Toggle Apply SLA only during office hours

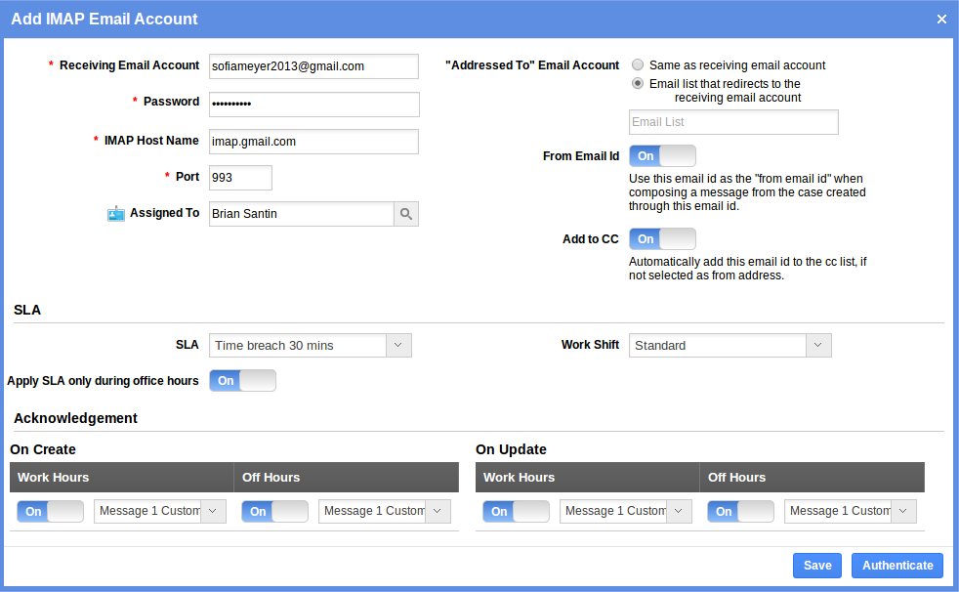tap(241, 381)
